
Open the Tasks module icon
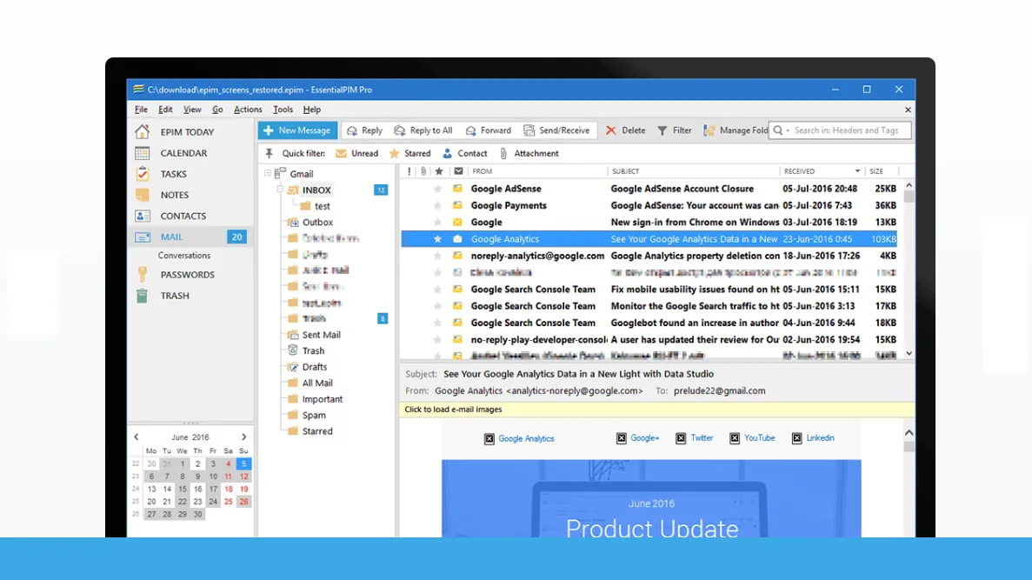[143, 174]
